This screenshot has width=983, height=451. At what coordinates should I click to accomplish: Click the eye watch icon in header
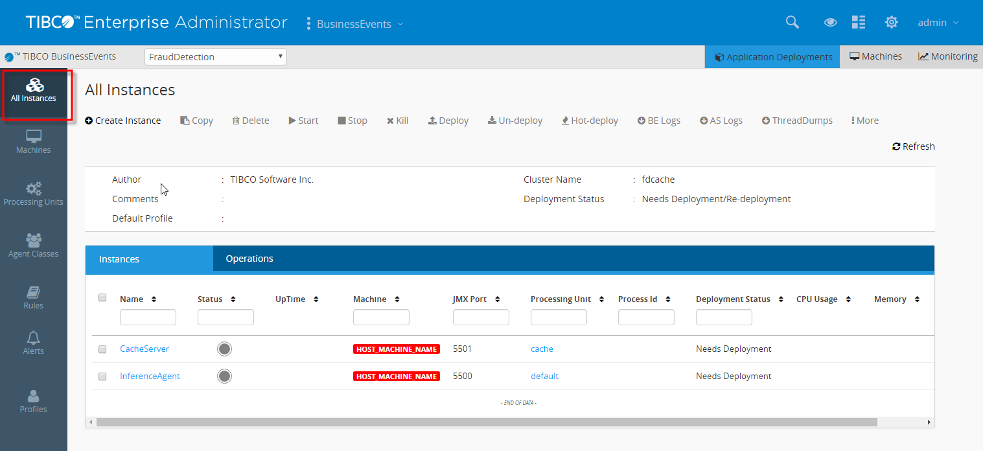pos(830,23)
